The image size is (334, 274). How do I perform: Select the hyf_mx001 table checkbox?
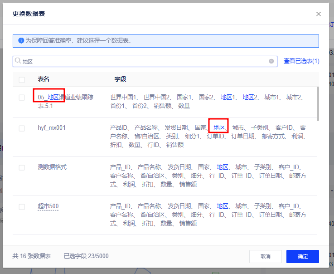point(22,128)
